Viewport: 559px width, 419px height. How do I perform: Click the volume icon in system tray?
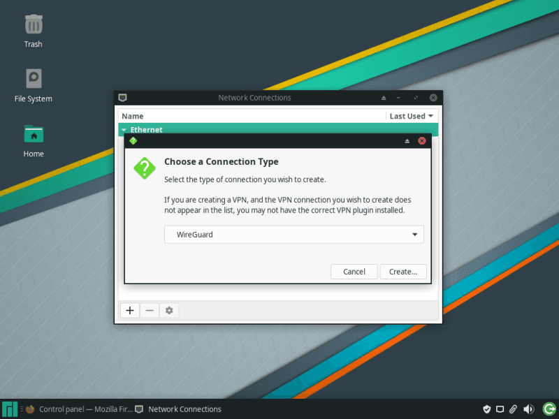coord(529,409)
